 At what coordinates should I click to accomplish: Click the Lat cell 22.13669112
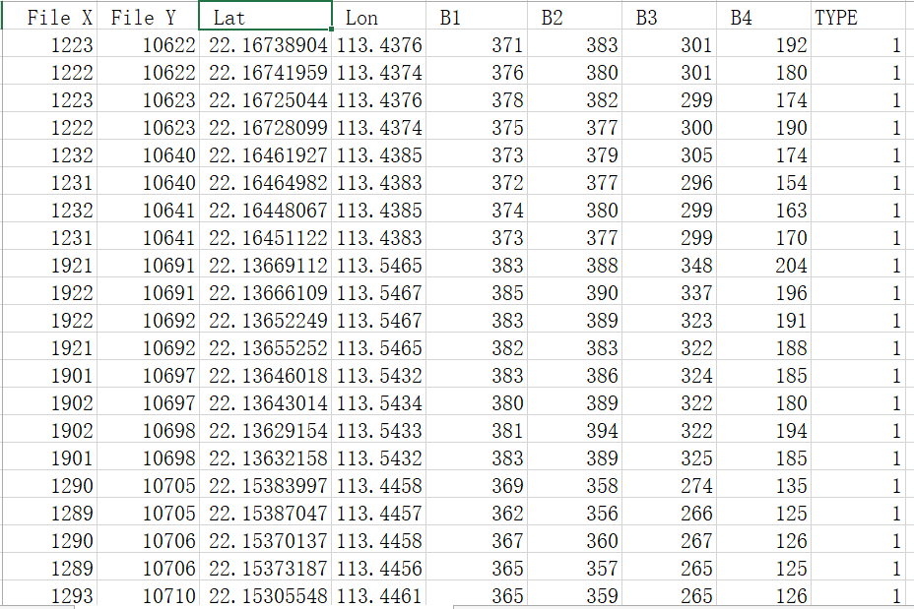point(265,265)
